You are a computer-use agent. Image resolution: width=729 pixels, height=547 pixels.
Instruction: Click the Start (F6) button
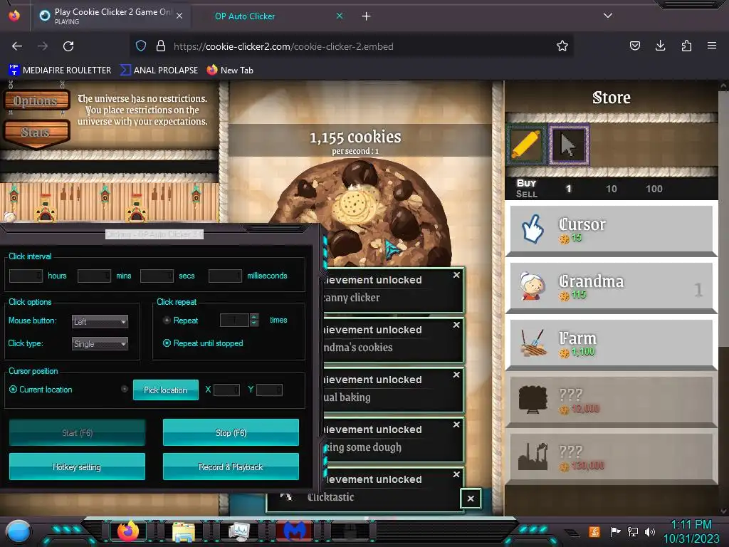click(77, 432)
